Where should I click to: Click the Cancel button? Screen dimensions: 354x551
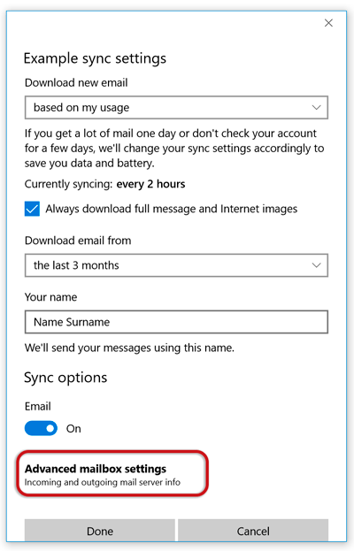[x=253, y=531]
